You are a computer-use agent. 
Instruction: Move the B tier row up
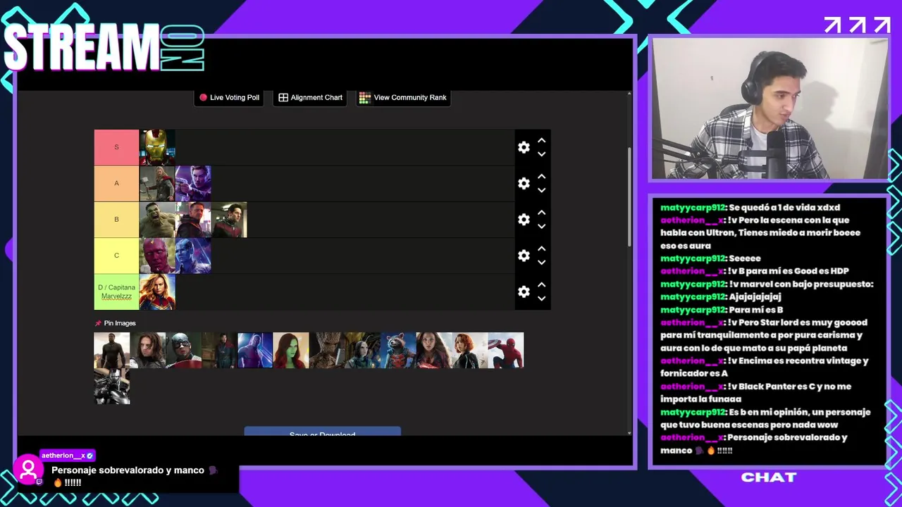point(541,213)
